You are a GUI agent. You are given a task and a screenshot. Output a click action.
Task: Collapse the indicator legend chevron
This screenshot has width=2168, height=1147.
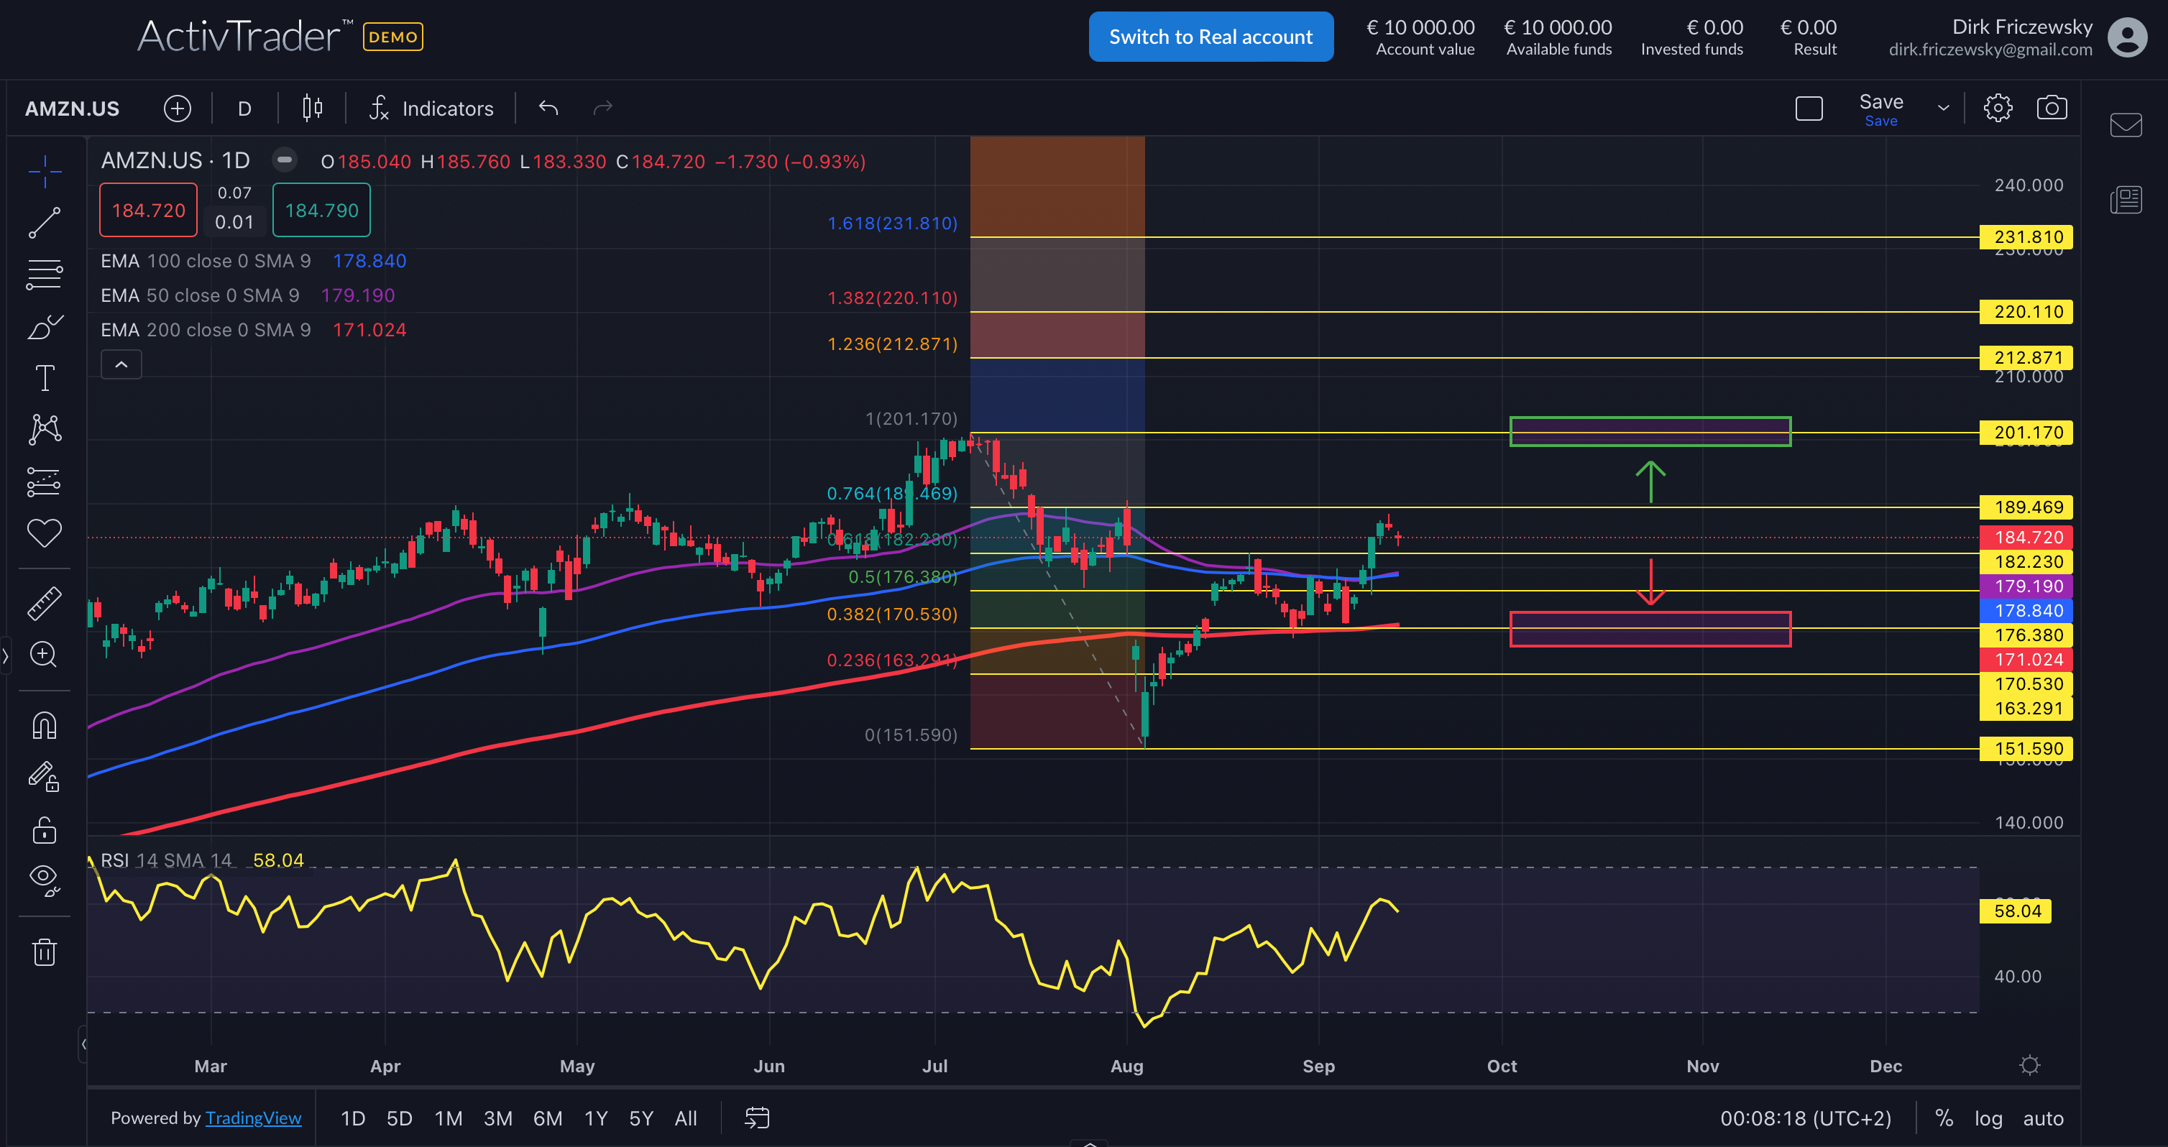pyautogui.click(x=121, y=365)
